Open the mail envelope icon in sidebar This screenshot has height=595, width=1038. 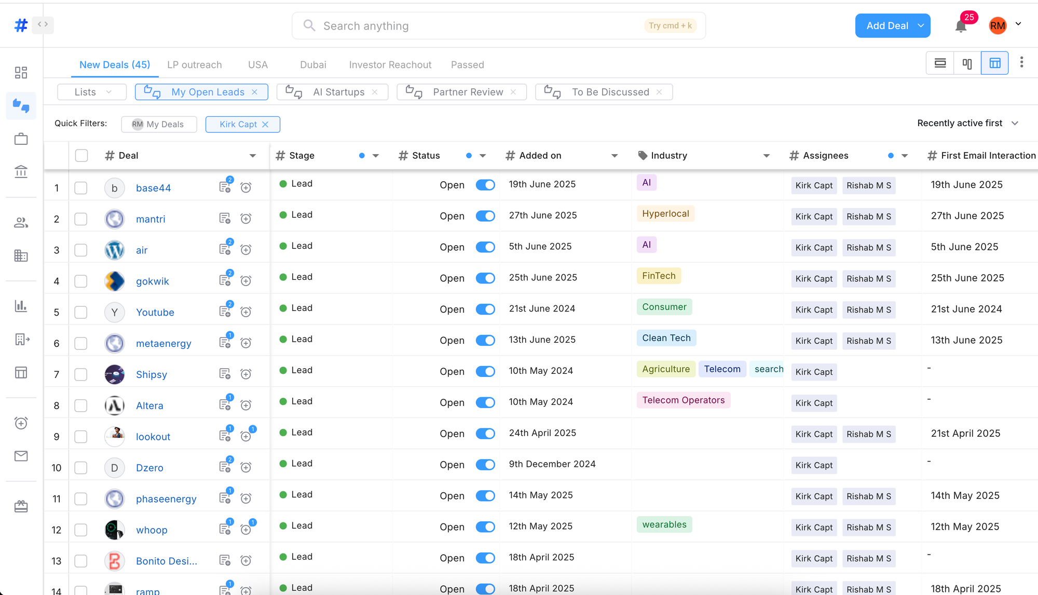tap(21, 456)
